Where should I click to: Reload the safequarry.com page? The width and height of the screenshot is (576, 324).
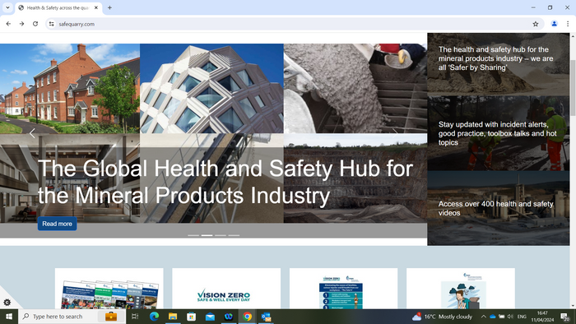click(35, 24)
